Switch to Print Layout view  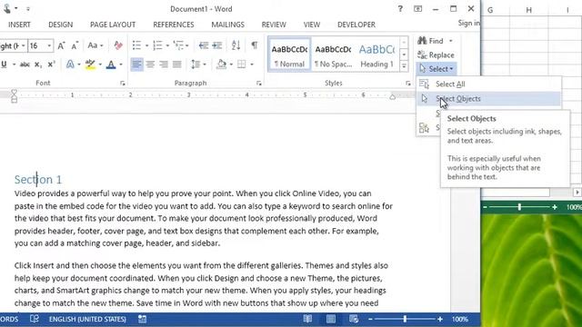point(331,319)
